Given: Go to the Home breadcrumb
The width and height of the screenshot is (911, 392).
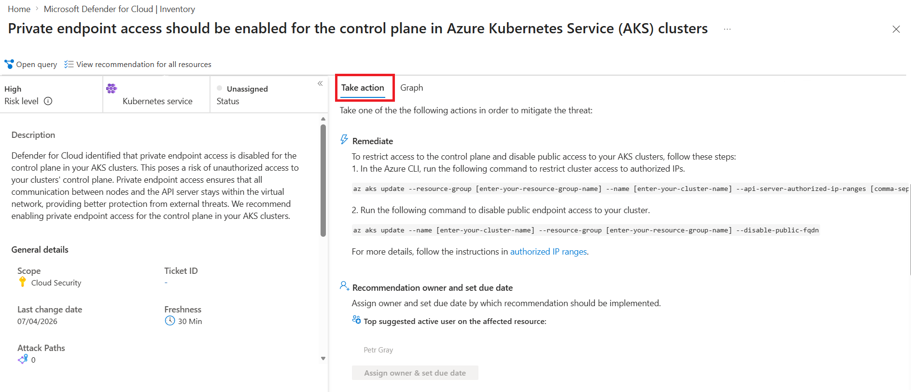Looking at the screenshot, I should [19, 9].
